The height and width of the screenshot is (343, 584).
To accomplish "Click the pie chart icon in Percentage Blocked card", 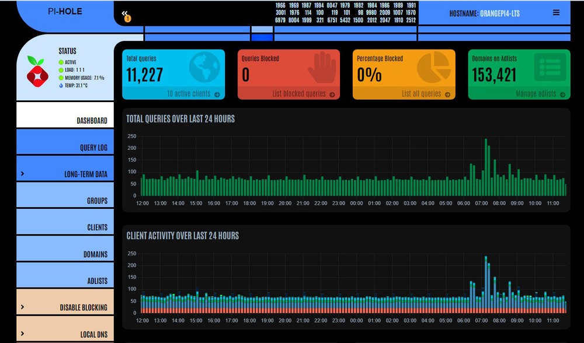I will pyautogui.click(x=433, y=67).
